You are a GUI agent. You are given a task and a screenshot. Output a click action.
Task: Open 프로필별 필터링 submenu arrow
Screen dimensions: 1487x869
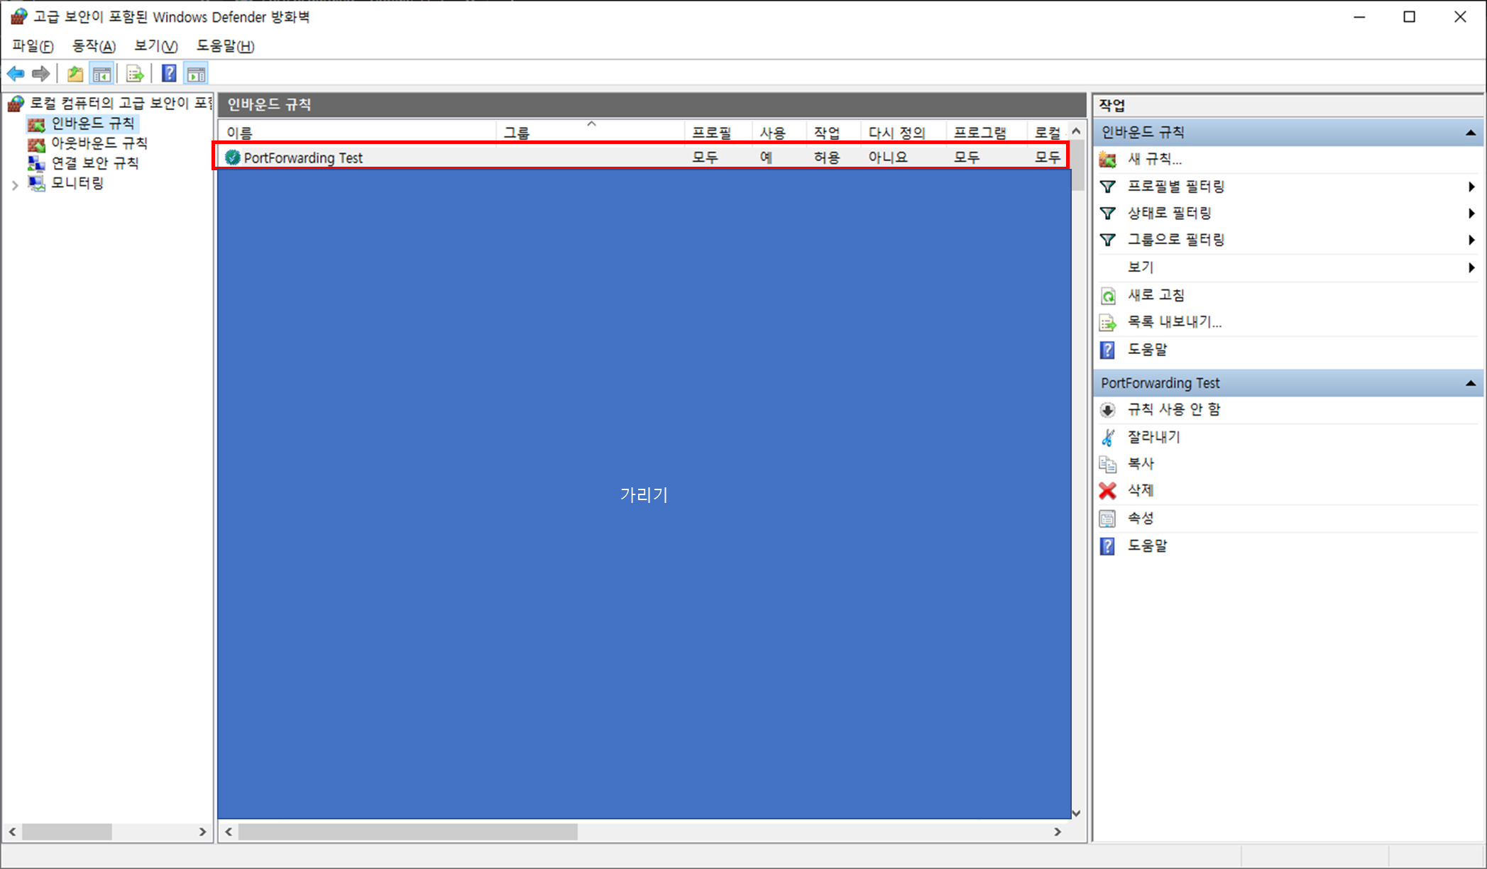1471,187
